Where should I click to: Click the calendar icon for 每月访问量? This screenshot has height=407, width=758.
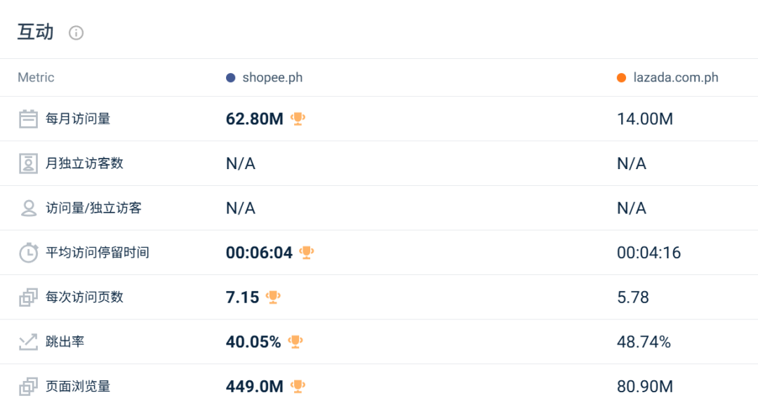click(28, 119)
